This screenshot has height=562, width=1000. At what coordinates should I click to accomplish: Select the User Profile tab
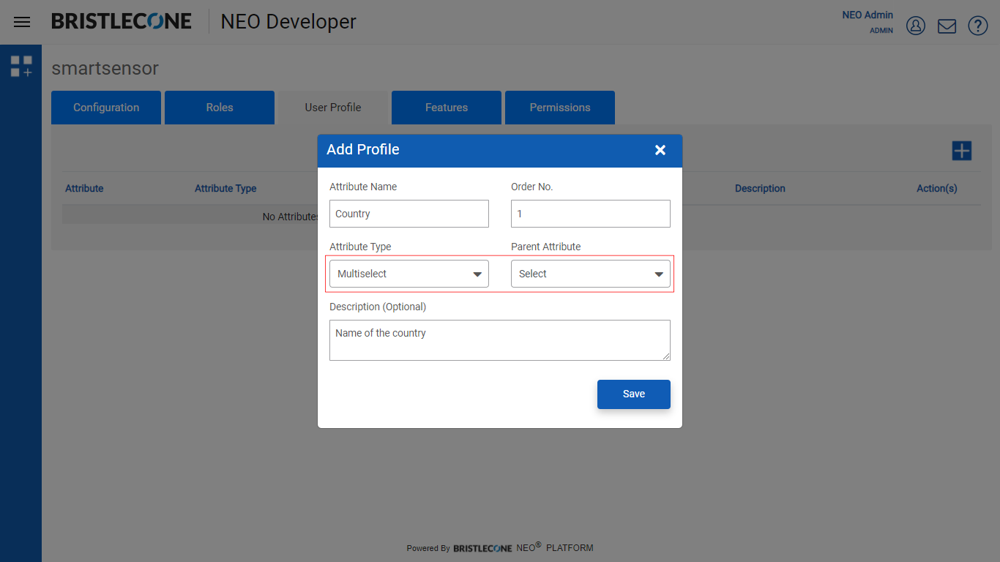coord(333,108)
